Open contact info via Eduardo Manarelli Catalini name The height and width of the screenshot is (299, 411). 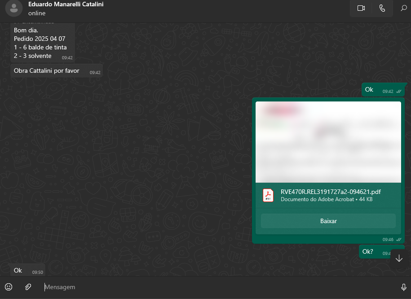point(66,4)
